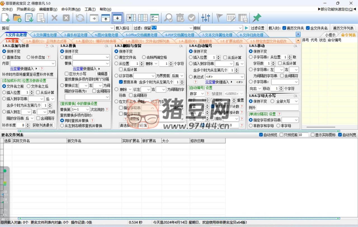Toggle the 遍历文件夹 checkbox

[x=284, y=28]
